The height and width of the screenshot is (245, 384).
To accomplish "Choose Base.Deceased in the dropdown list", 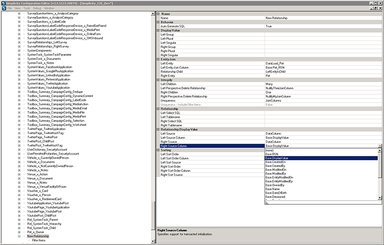I will (321, 197).
